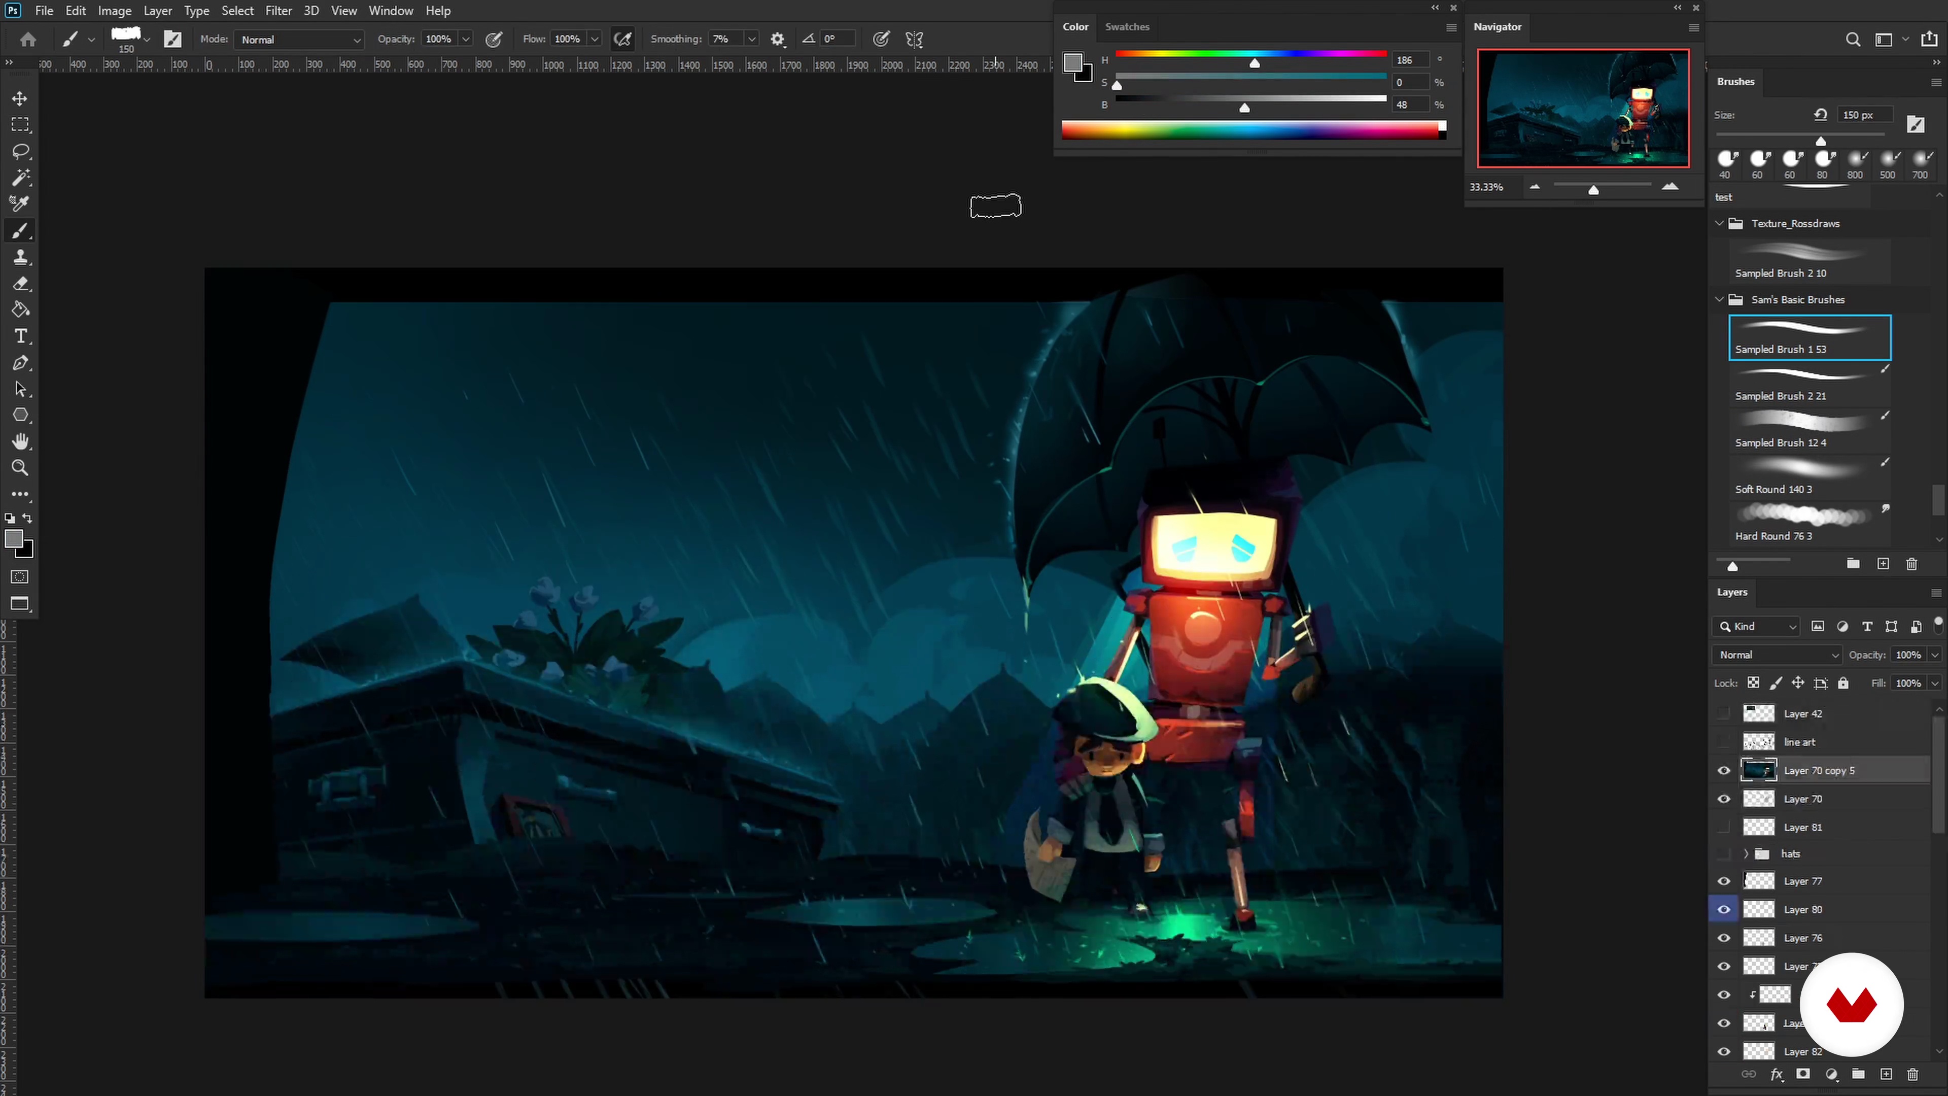This screenshot has height=1096, width=1948.
Task: Click the Share icon at top right
Action: click(1929, 39)
